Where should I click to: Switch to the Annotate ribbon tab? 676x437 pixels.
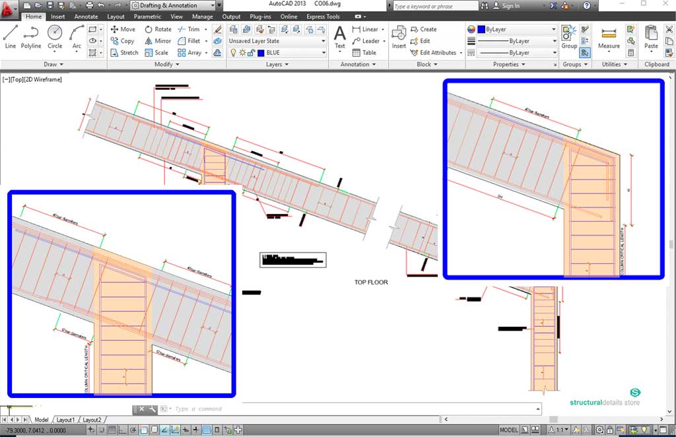(x=86, y=17)
